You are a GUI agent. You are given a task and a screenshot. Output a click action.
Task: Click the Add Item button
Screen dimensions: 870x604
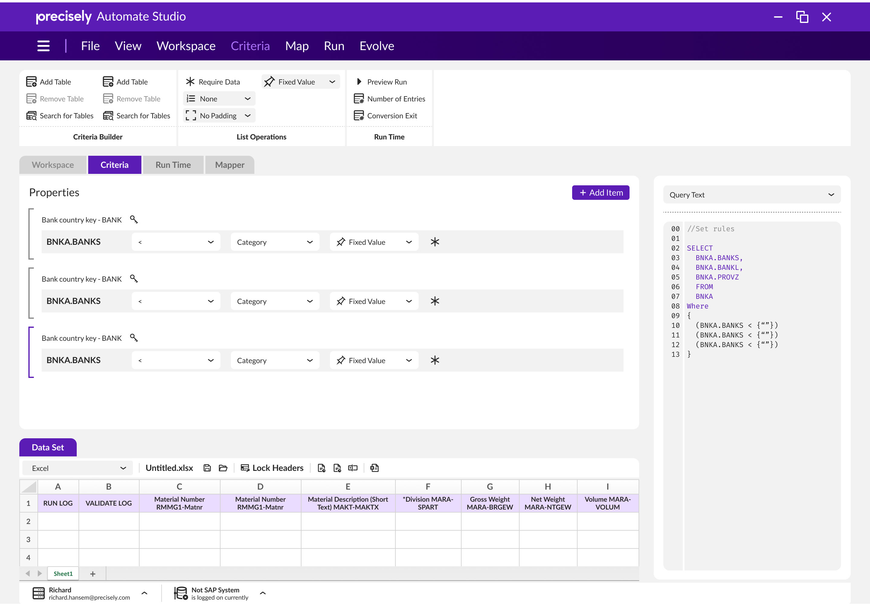pos(601,193)
